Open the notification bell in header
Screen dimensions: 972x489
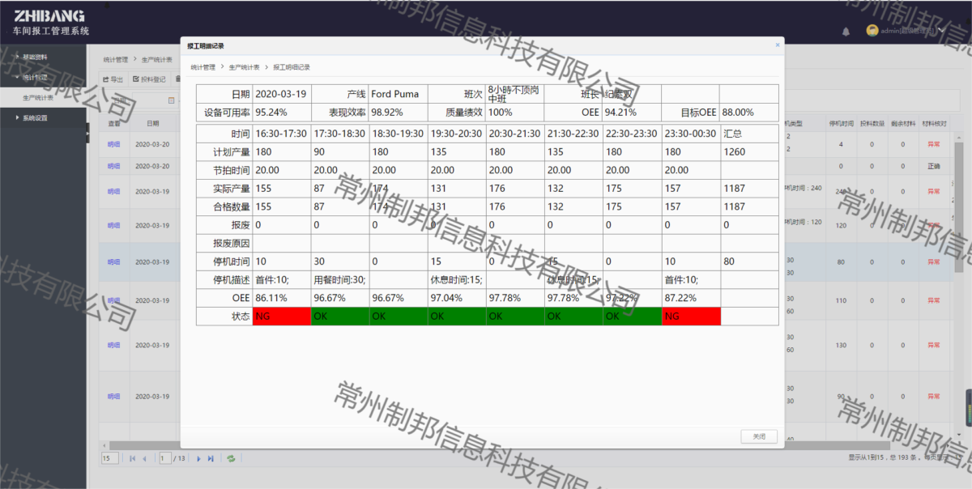click(x=846, y=31)
